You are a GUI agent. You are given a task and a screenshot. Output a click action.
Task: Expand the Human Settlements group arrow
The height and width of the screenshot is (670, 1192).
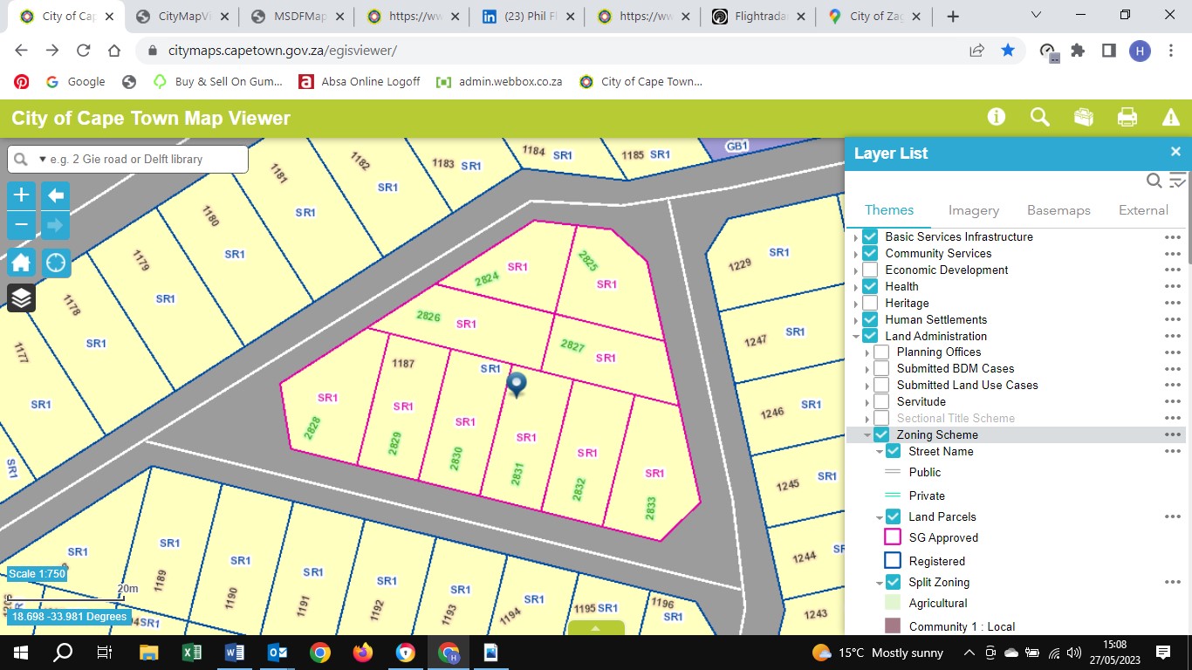coord(856,320)
